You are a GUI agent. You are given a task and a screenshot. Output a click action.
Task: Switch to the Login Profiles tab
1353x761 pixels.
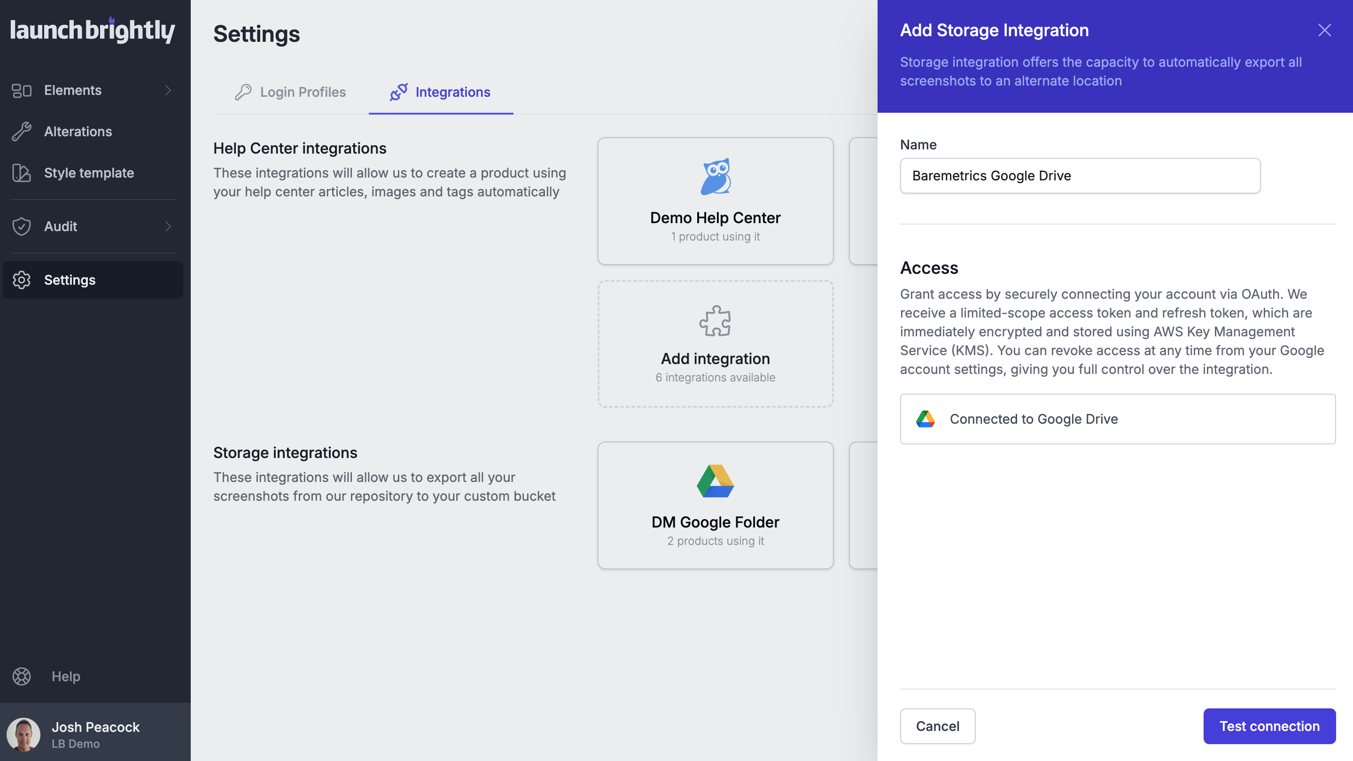(290, 92)
